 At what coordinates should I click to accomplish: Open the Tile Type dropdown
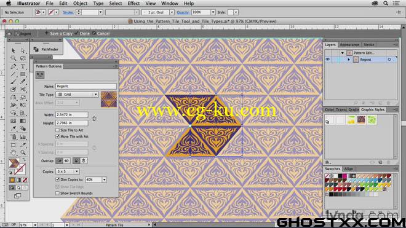pyautogui.click(x=77, y=95)
